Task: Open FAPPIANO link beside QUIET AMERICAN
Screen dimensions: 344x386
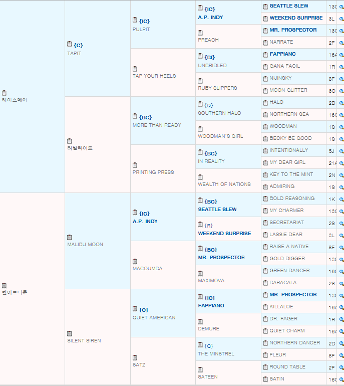Action: click(211, 306)
